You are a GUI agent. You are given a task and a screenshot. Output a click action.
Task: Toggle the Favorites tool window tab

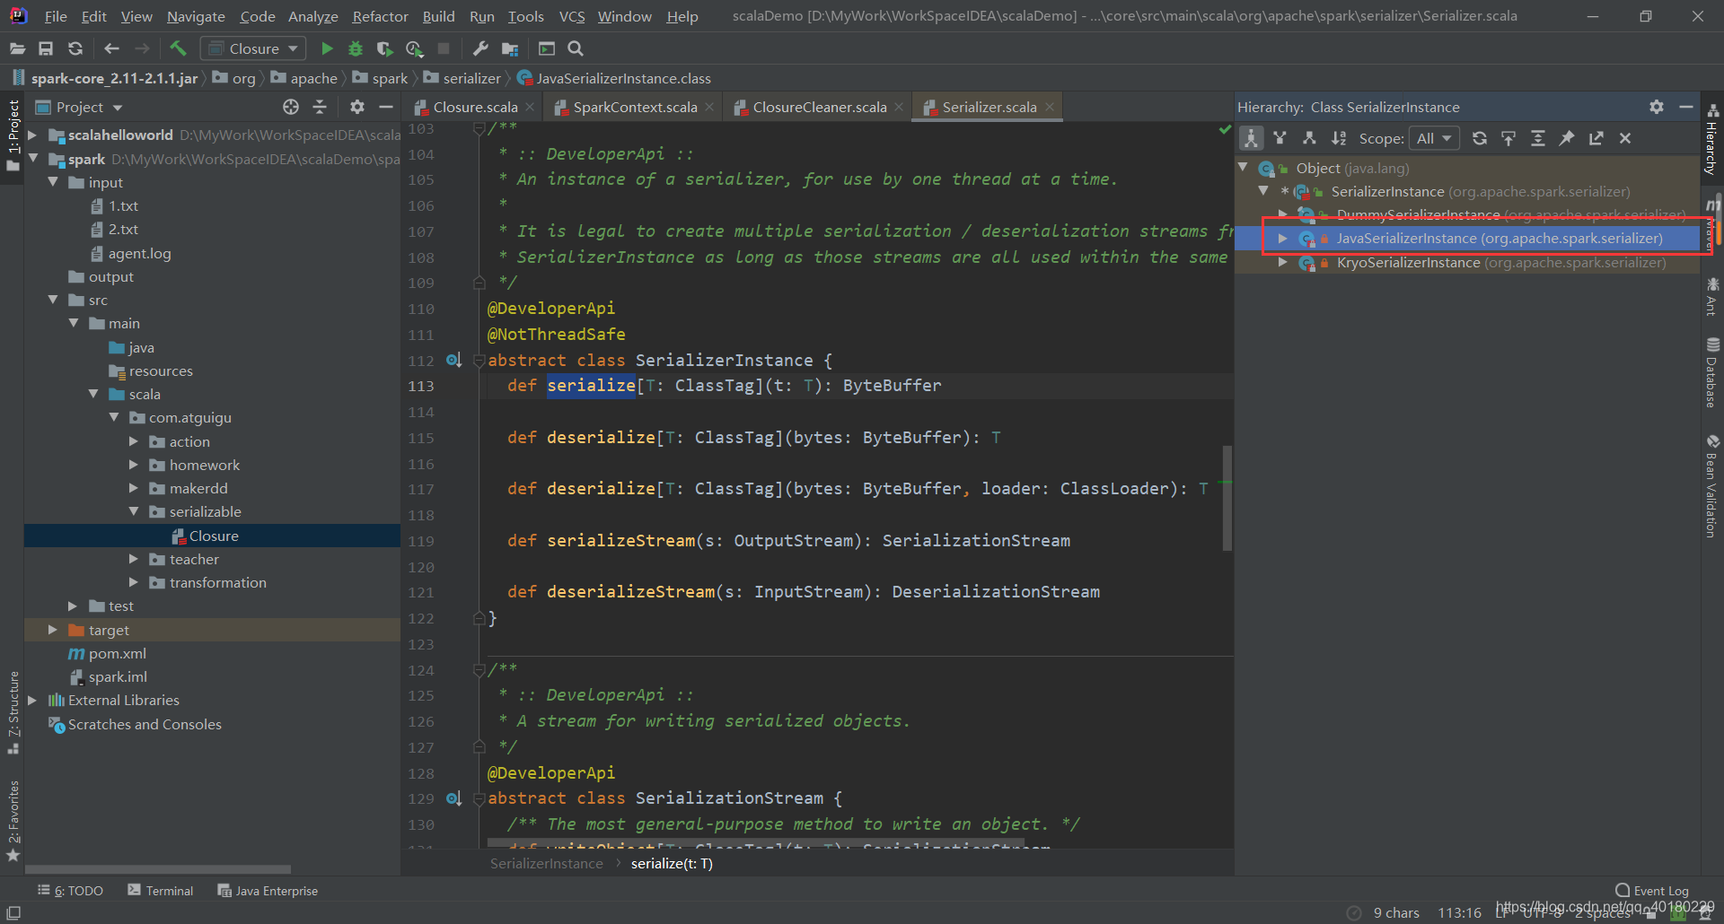pyautogui.click(x=13, y=820)
